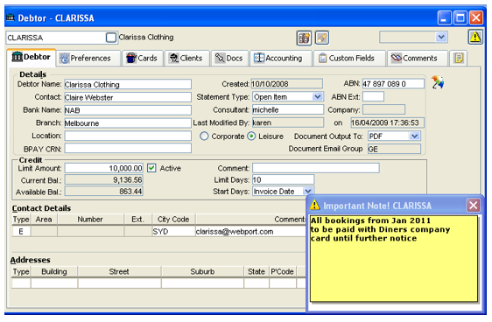Image resolution: width=492 pixels, height=322 pixels.
Task: Click the pin icon button beside the calculator
Action: click(322, 38)
